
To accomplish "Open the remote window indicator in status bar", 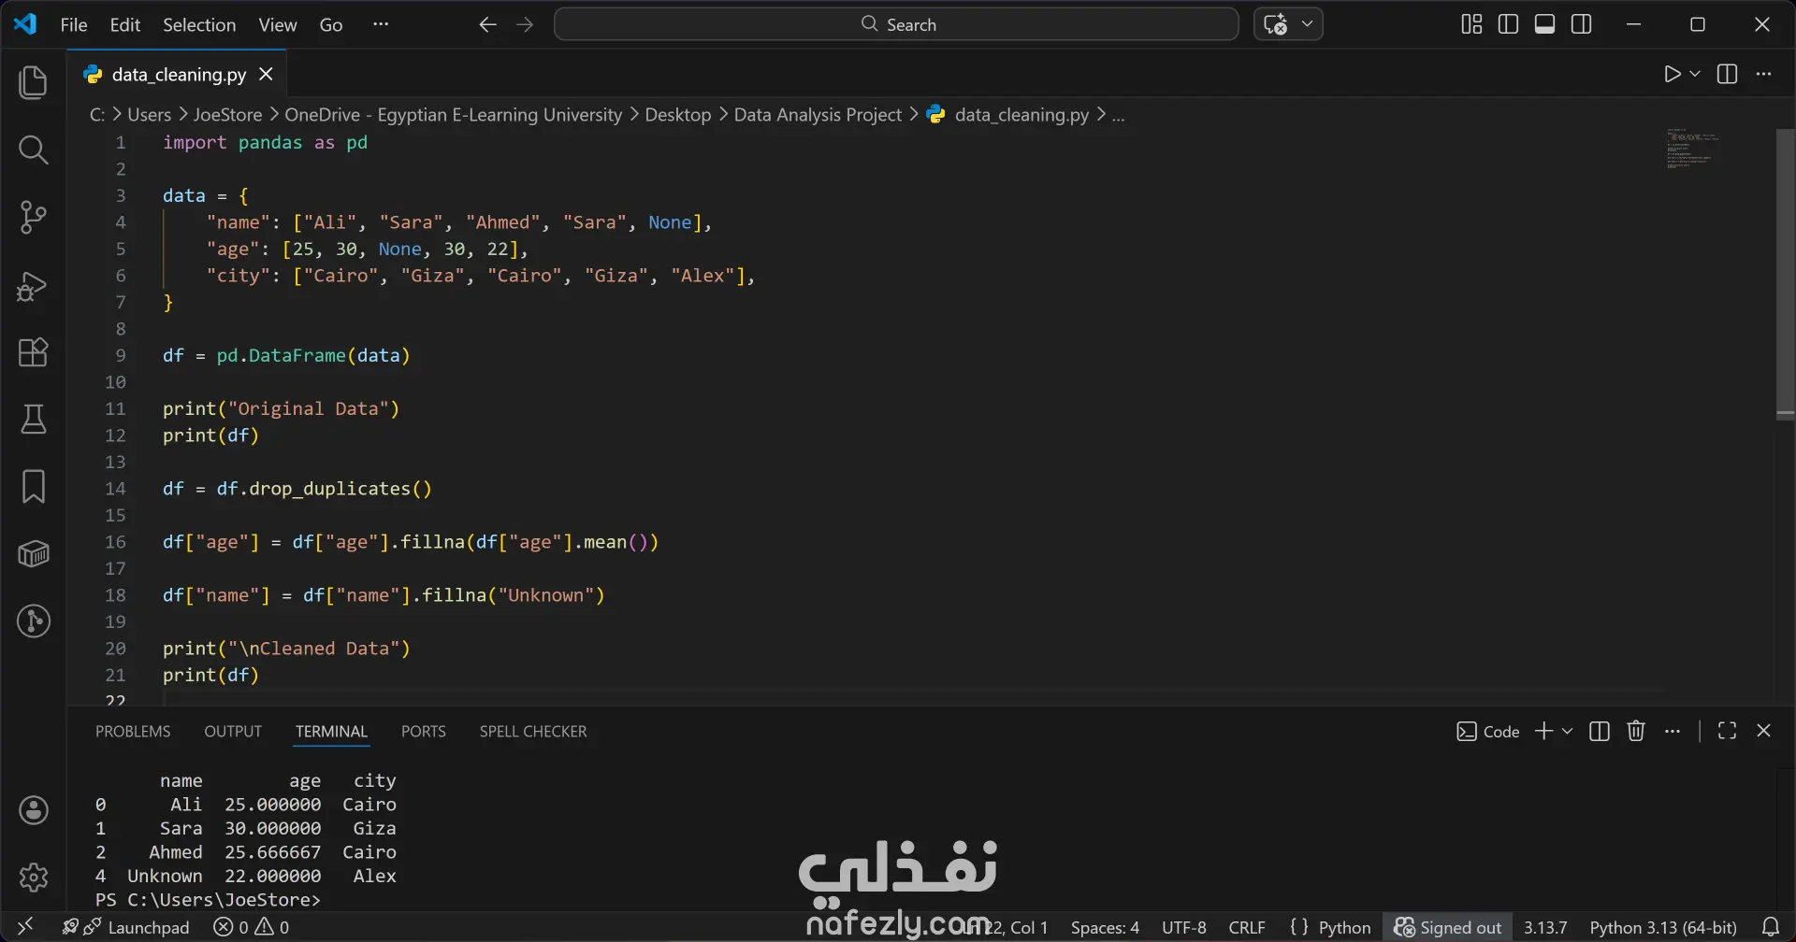I will tap(25, 927).
